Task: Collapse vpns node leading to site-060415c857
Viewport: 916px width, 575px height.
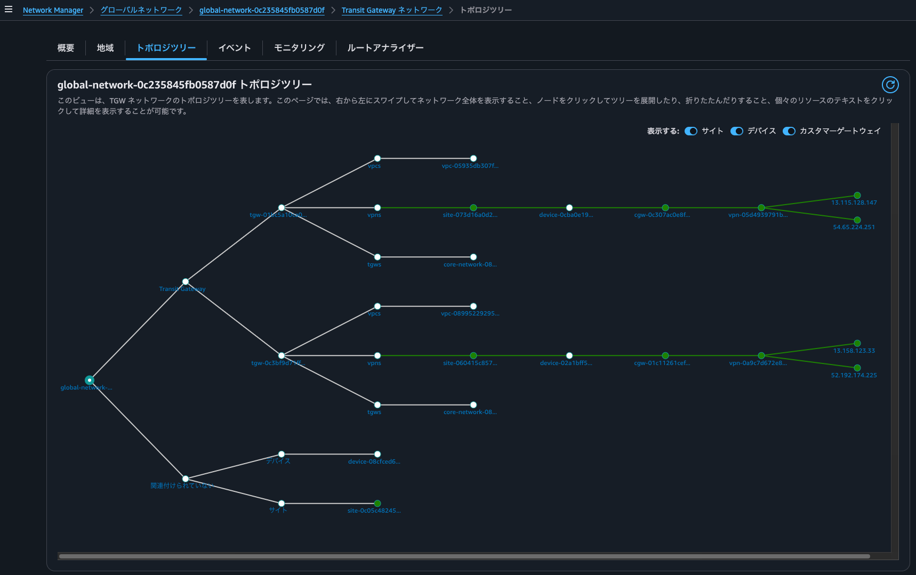Action: click(x=377, y=355)
